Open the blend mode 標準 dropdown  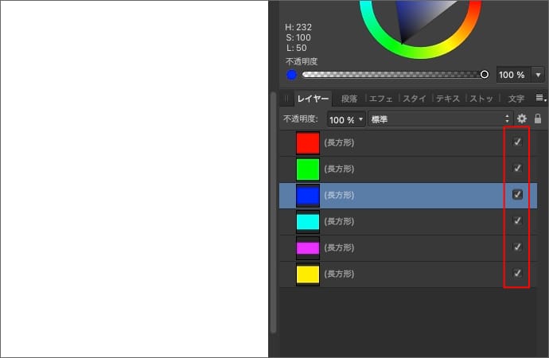point(439,119)
